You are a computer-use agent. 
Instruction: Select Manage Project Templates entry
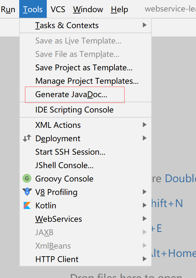click(87, 81)
